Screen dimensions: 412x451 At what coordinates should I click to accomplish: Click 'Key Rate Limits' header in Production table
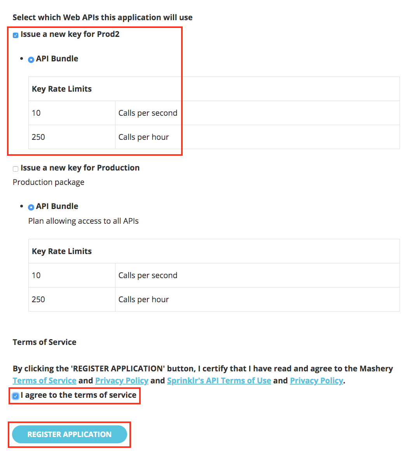62,251
